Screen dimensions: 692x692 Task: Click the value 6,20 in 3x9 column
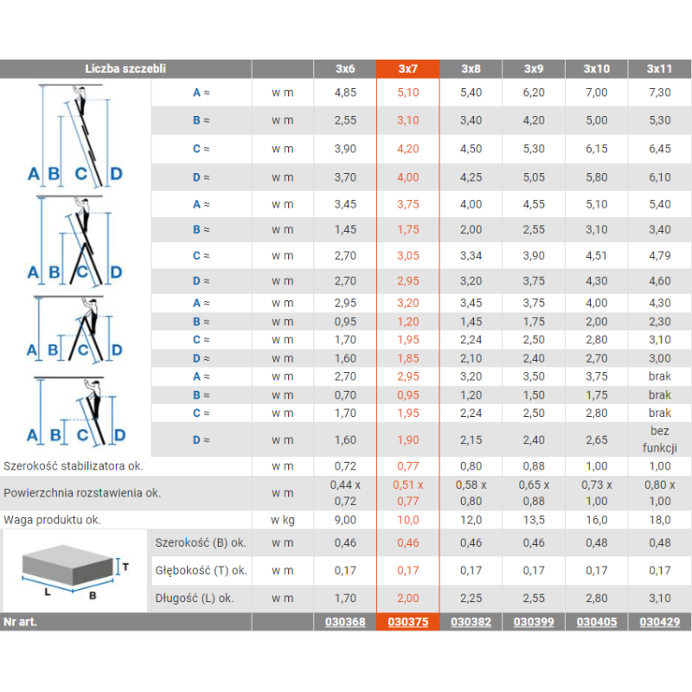point(534,93)
